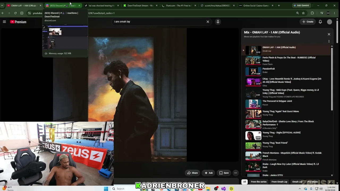Screen dimensions: 340x191
Task: Play the Passionfruit Drake thumbnail
Action: click(253, 71)
